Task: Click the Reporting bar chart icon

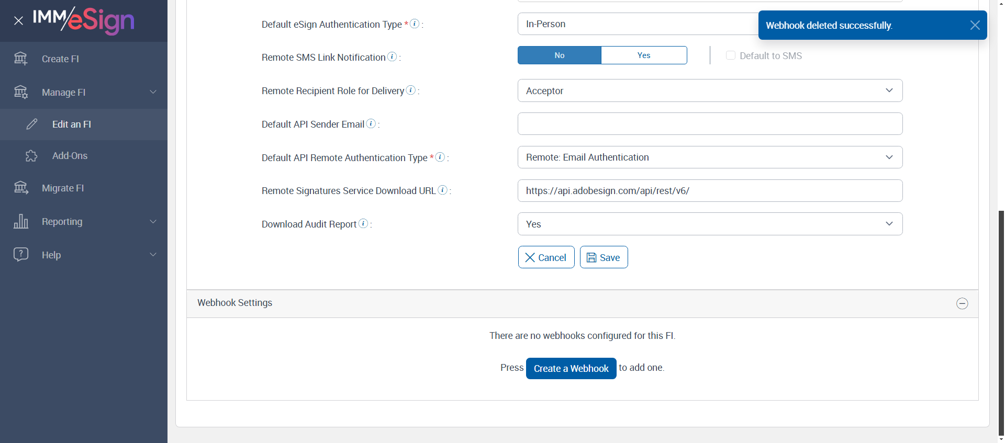Action: click(21, 221)
